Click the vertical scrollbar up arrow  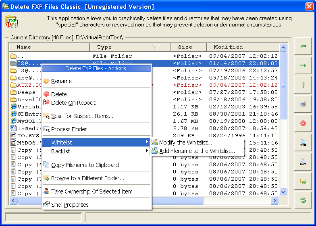coord(283,47)
